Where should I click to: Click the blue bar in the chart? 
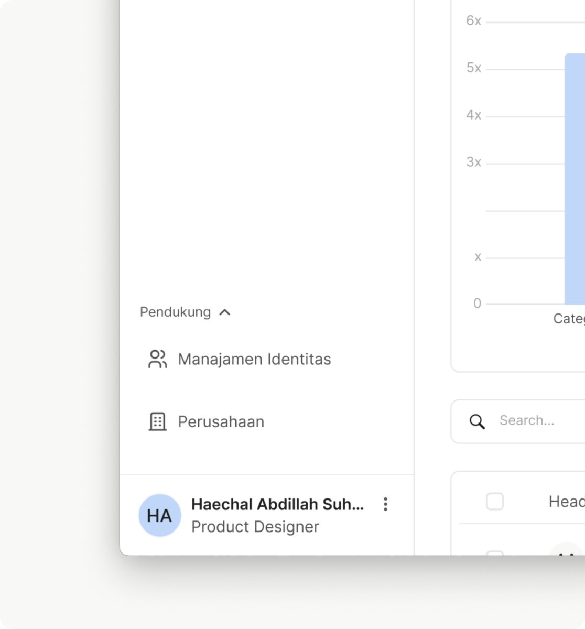pyautogui.click(x=575, y=178)
